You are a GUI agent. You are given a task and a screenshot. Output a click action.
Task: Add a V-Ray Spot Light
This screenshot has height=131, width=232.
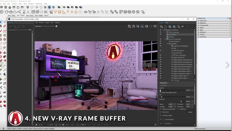[64, 12]
